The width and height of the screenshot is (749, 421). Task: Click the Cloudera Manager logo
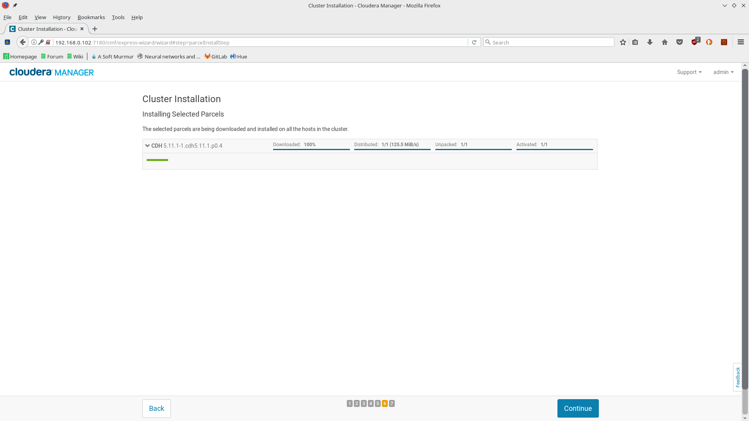(51, 72)
